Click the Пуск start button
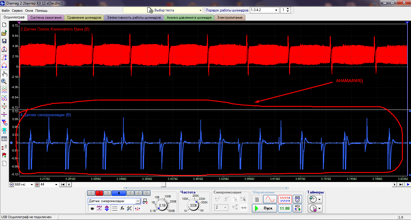 [x=264, y=208]
